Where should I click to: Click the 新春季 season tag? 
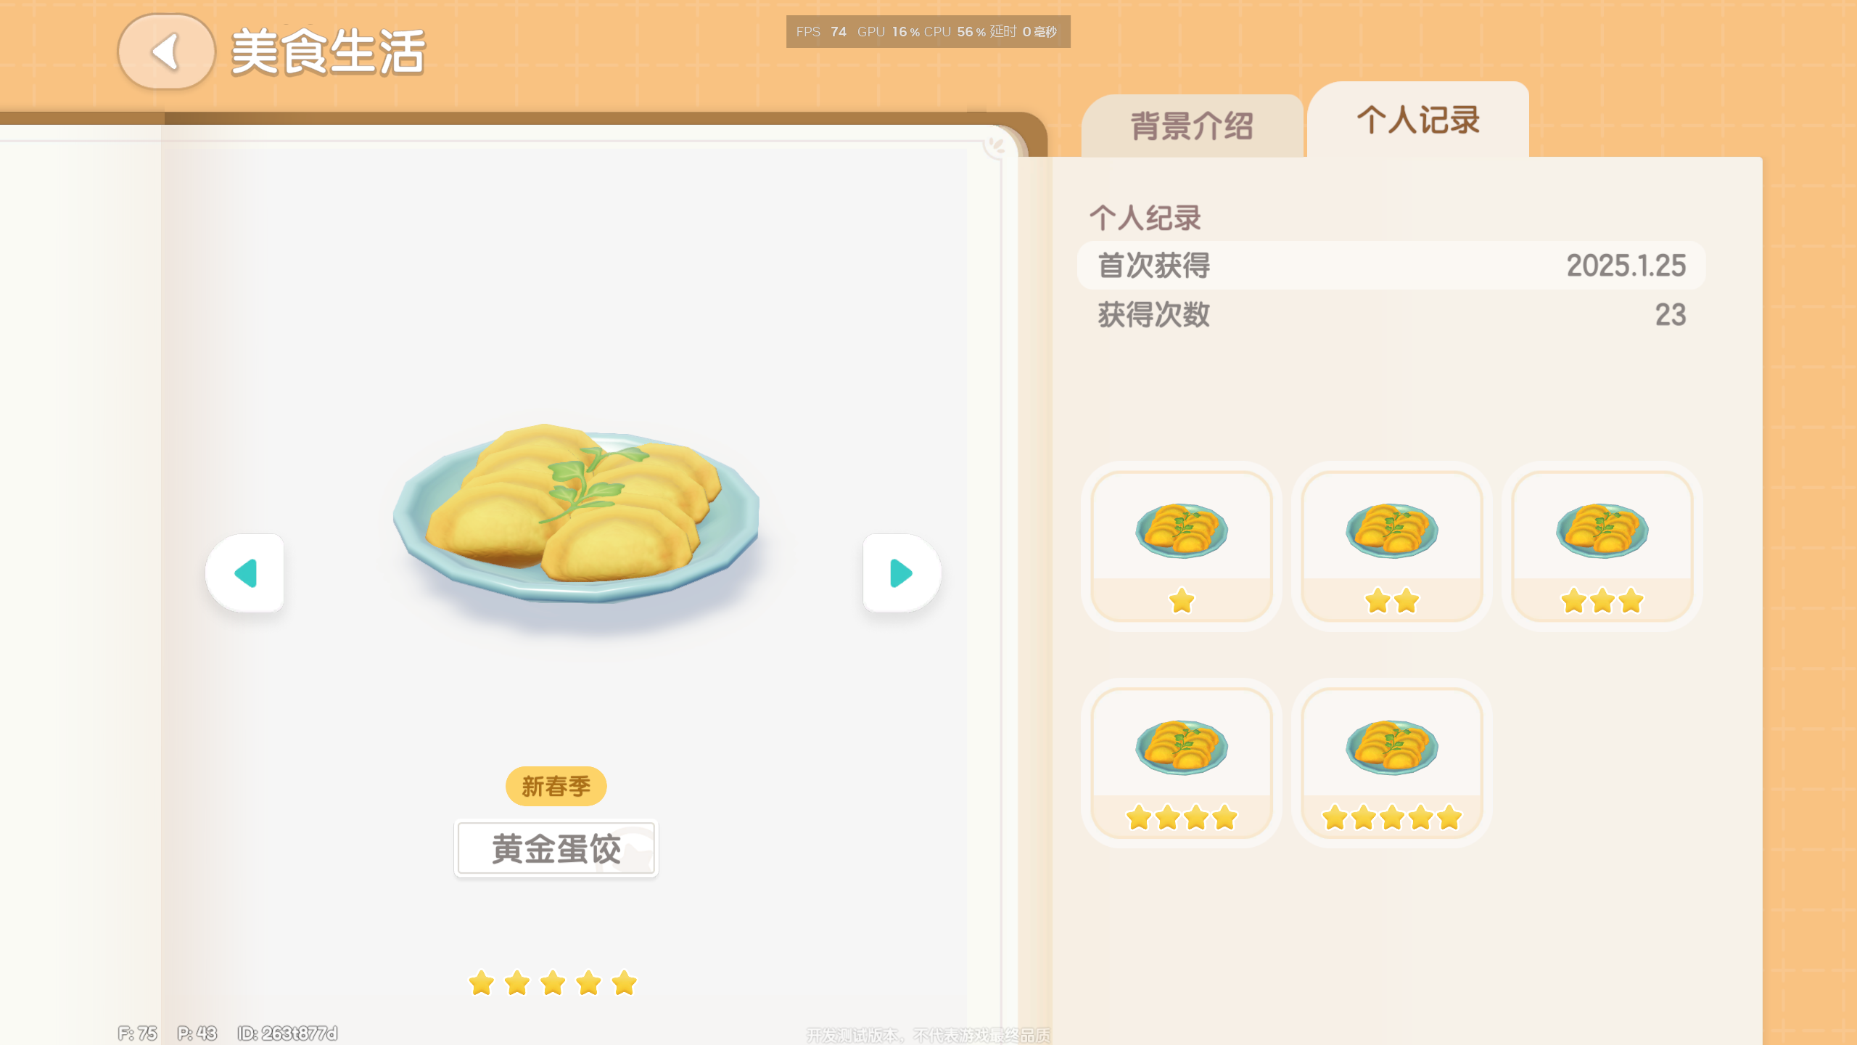(556, 786)
